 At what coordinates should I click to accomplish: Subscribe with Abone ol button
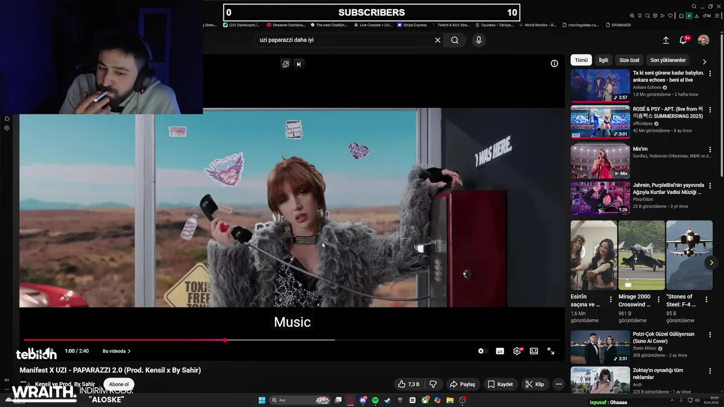119,384
